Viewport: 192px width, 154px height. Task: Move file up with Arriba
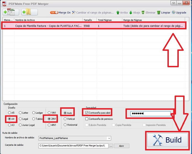pyautogui.click(x=122, y=13)
